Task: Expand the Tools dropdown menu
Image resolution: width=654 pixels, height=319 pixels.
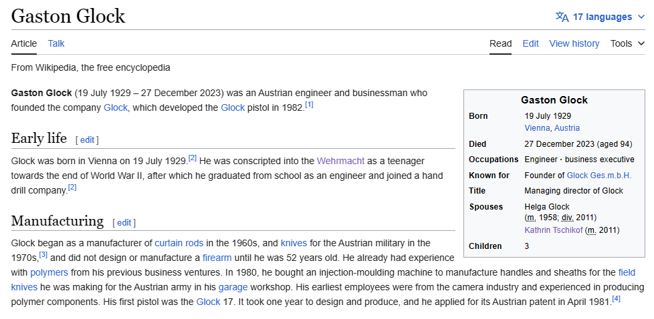Action: [x=627, y=43]
